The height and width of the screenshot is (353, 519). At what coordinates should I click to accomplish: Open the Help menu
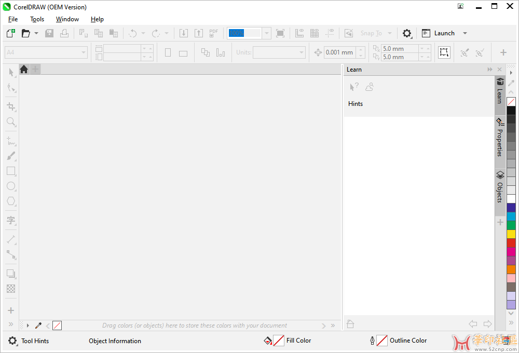97,19
